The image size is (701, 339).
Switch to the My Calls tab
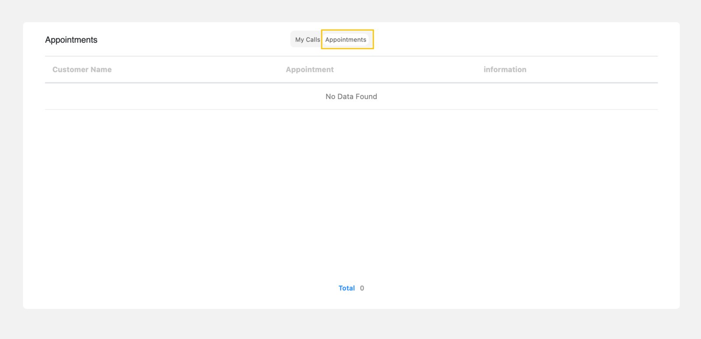[x=307, y=39]
